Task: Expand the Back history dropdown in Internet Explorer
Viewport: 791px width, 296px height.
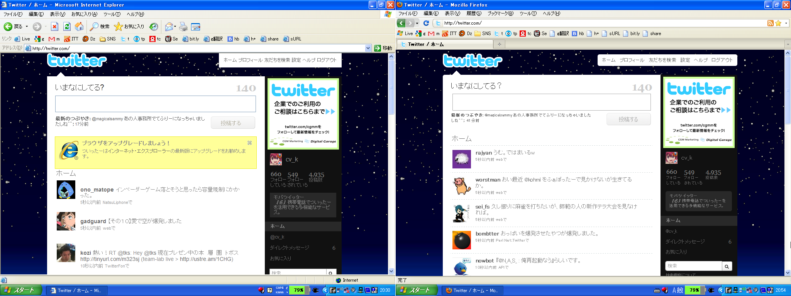Action: coord(27,27)
